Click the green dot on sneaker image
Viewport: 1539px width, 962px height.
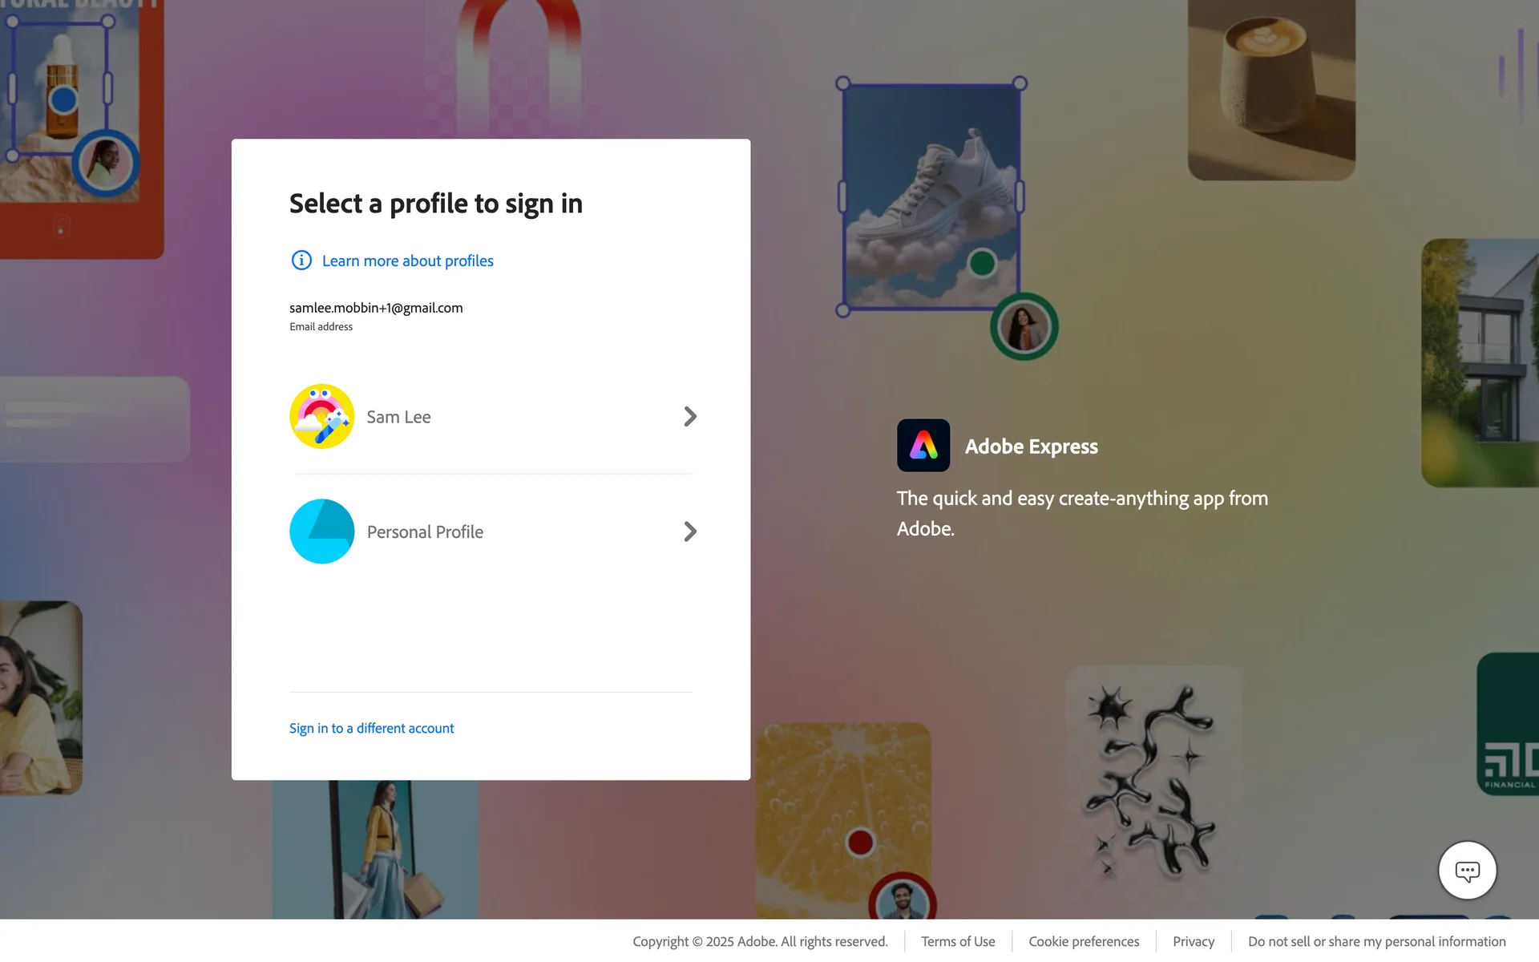(982, 263)
